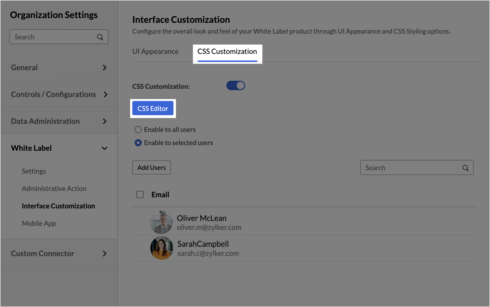Expand the Data Administration section
Viewport: 490px width, 307px height.
pos(104,121)
